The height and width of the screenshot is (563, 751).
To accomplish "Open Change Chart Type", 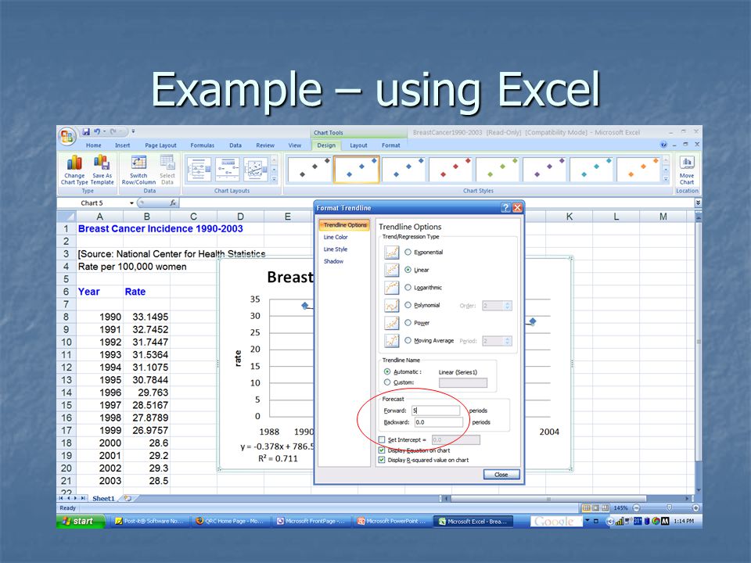I will point(74,170).
